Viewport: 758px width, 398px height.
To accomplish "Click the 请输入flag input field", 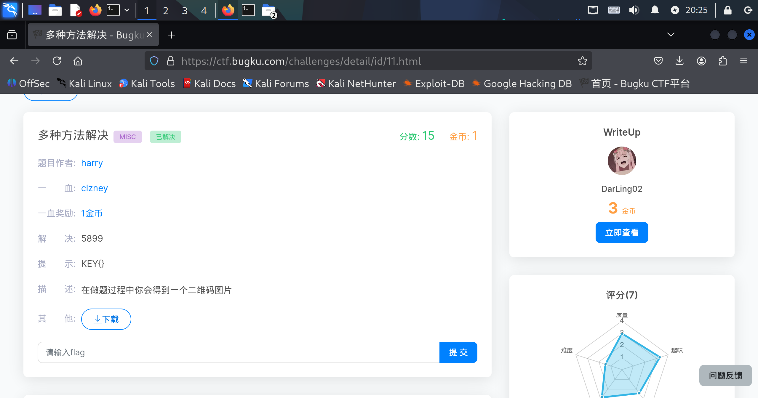I will (x=239, y=352).
